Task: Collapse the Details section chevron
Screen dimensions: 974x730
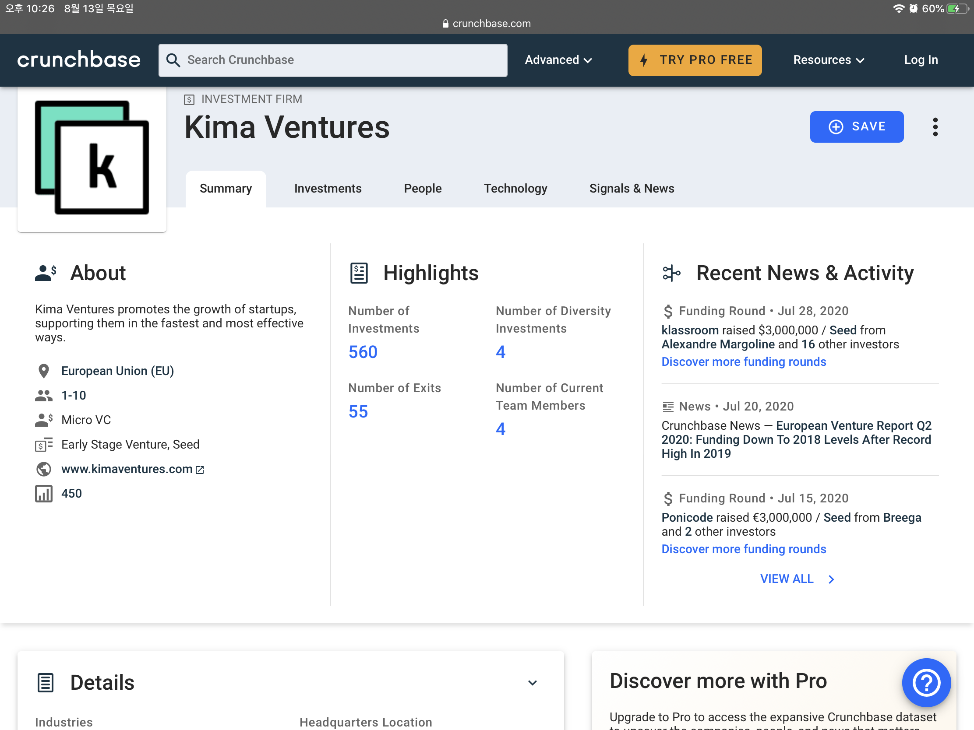Action: click(533, 683)
